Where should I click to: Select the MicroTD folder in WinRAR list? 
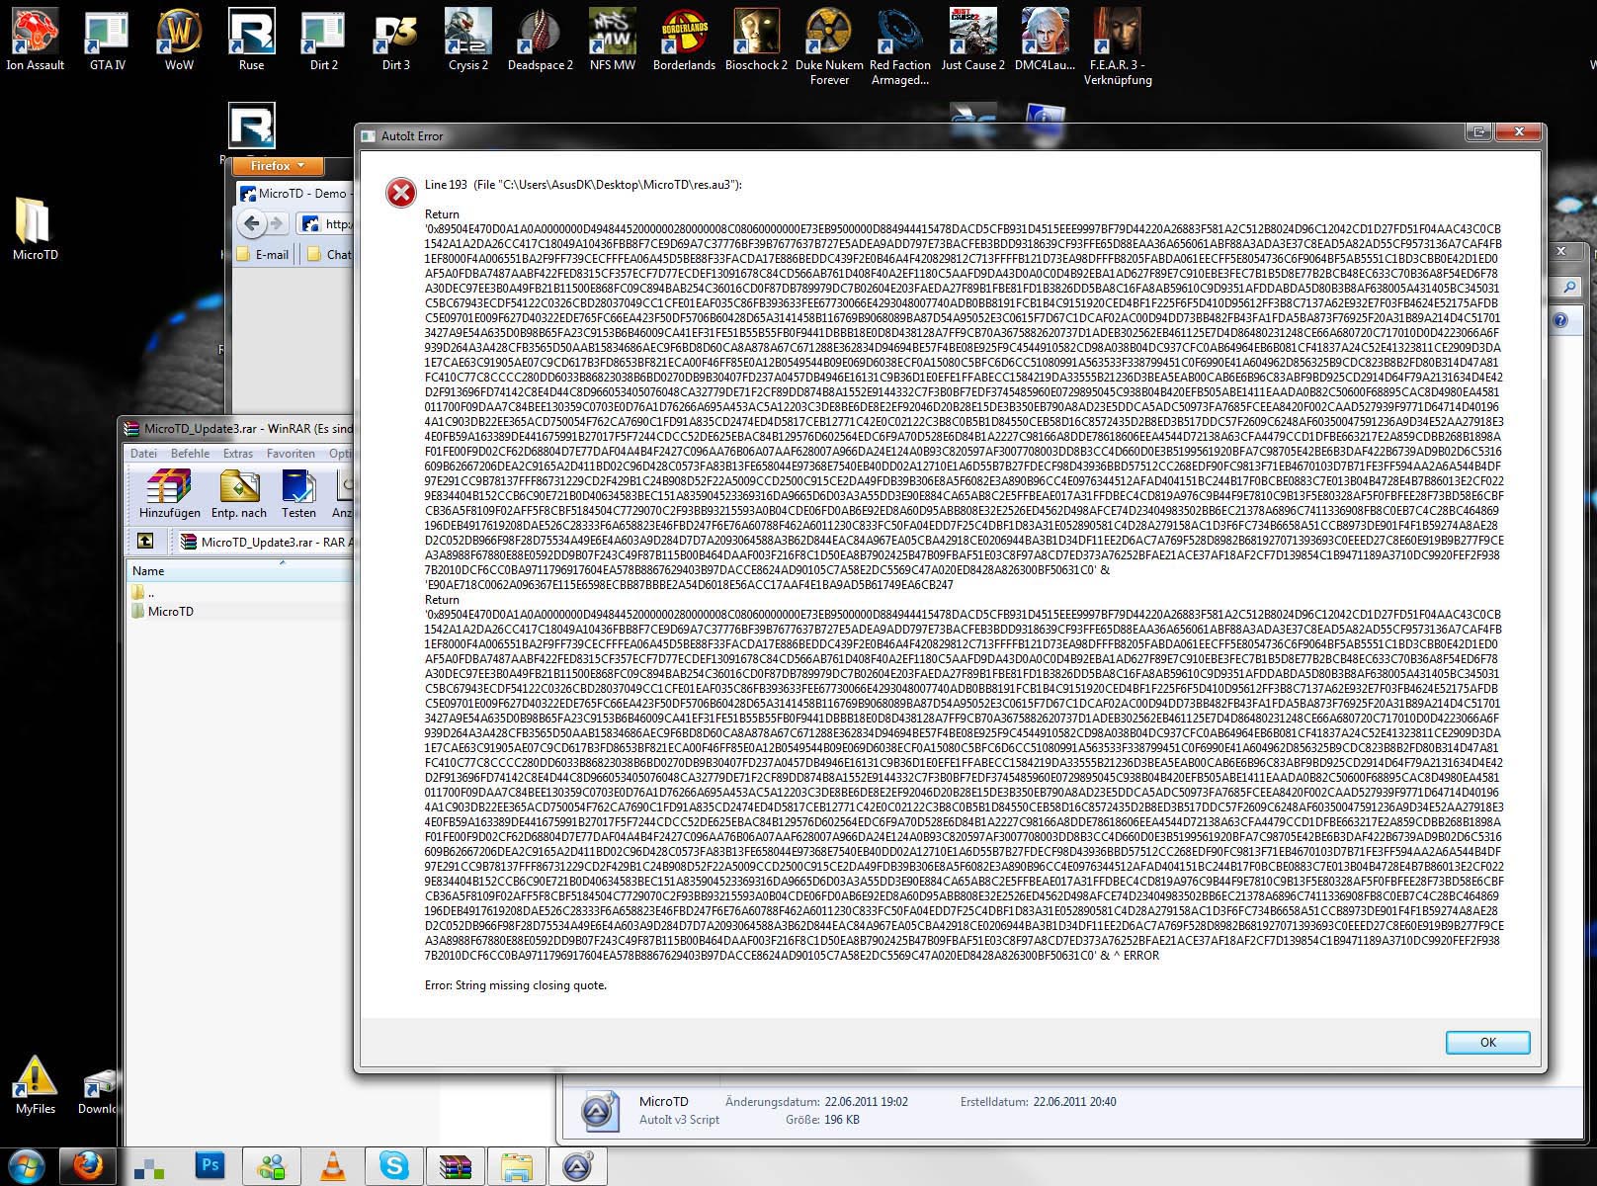(170, 612)
